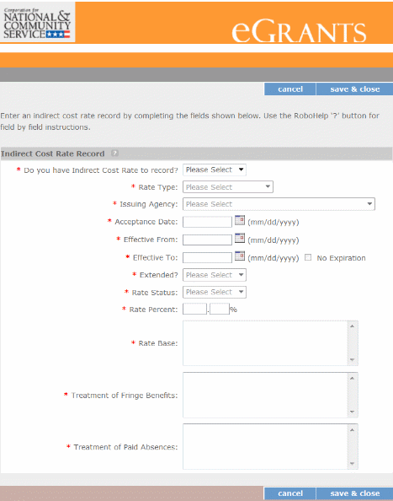Click the bottom save & close button
Viewport: 393px width, 501px height.
point(354,493)
